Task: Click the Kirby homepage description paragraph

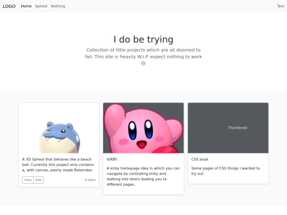Action: pos(143,176)
